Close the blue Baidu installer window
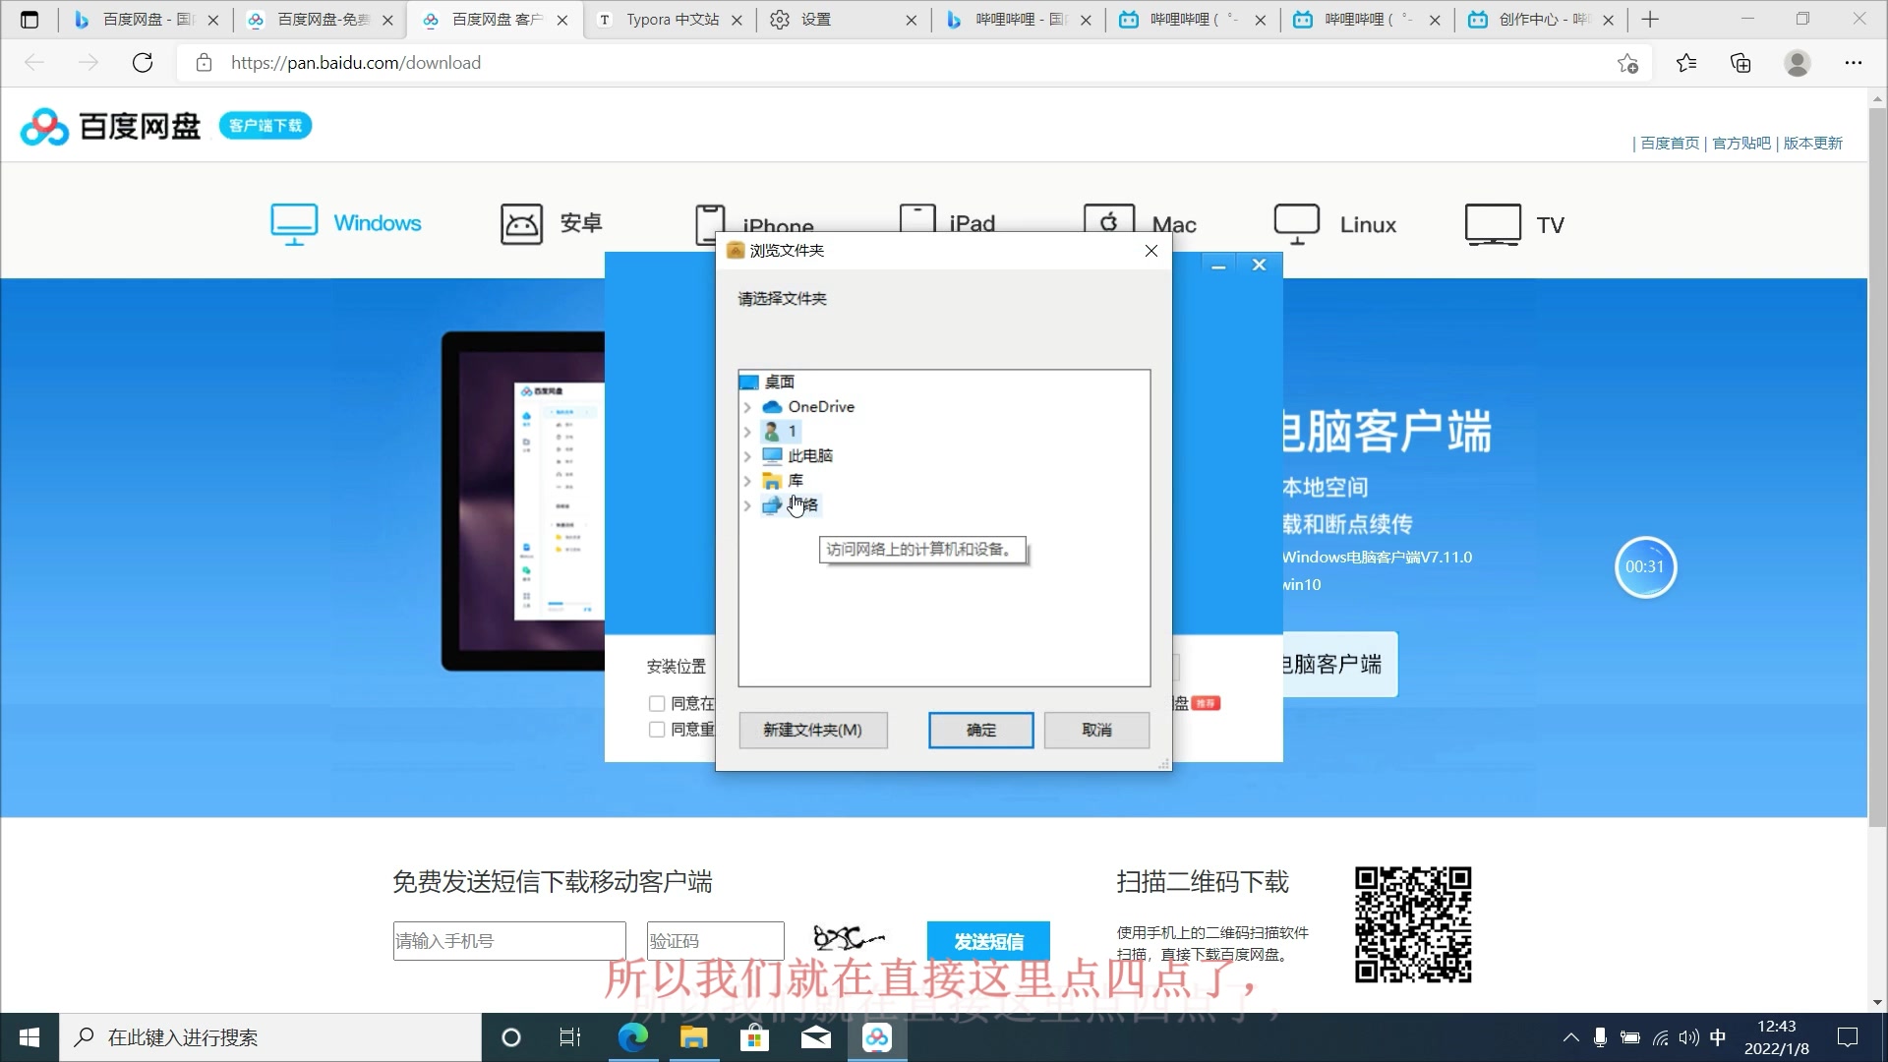This screenshot has width=1888, height=1062. (x=1259, y=265)
